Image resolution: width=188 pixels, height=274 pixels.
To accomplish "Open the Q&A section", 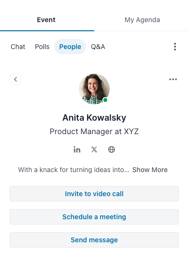I will click(x=98, y=47).
